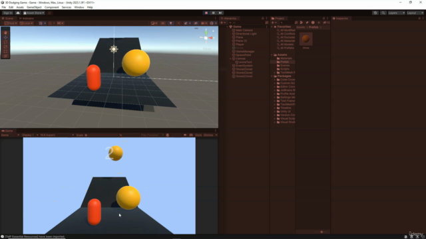Screen dimensions: 426x239
Task: Open the Scene camera settings icon
Action: pos(204,23)
